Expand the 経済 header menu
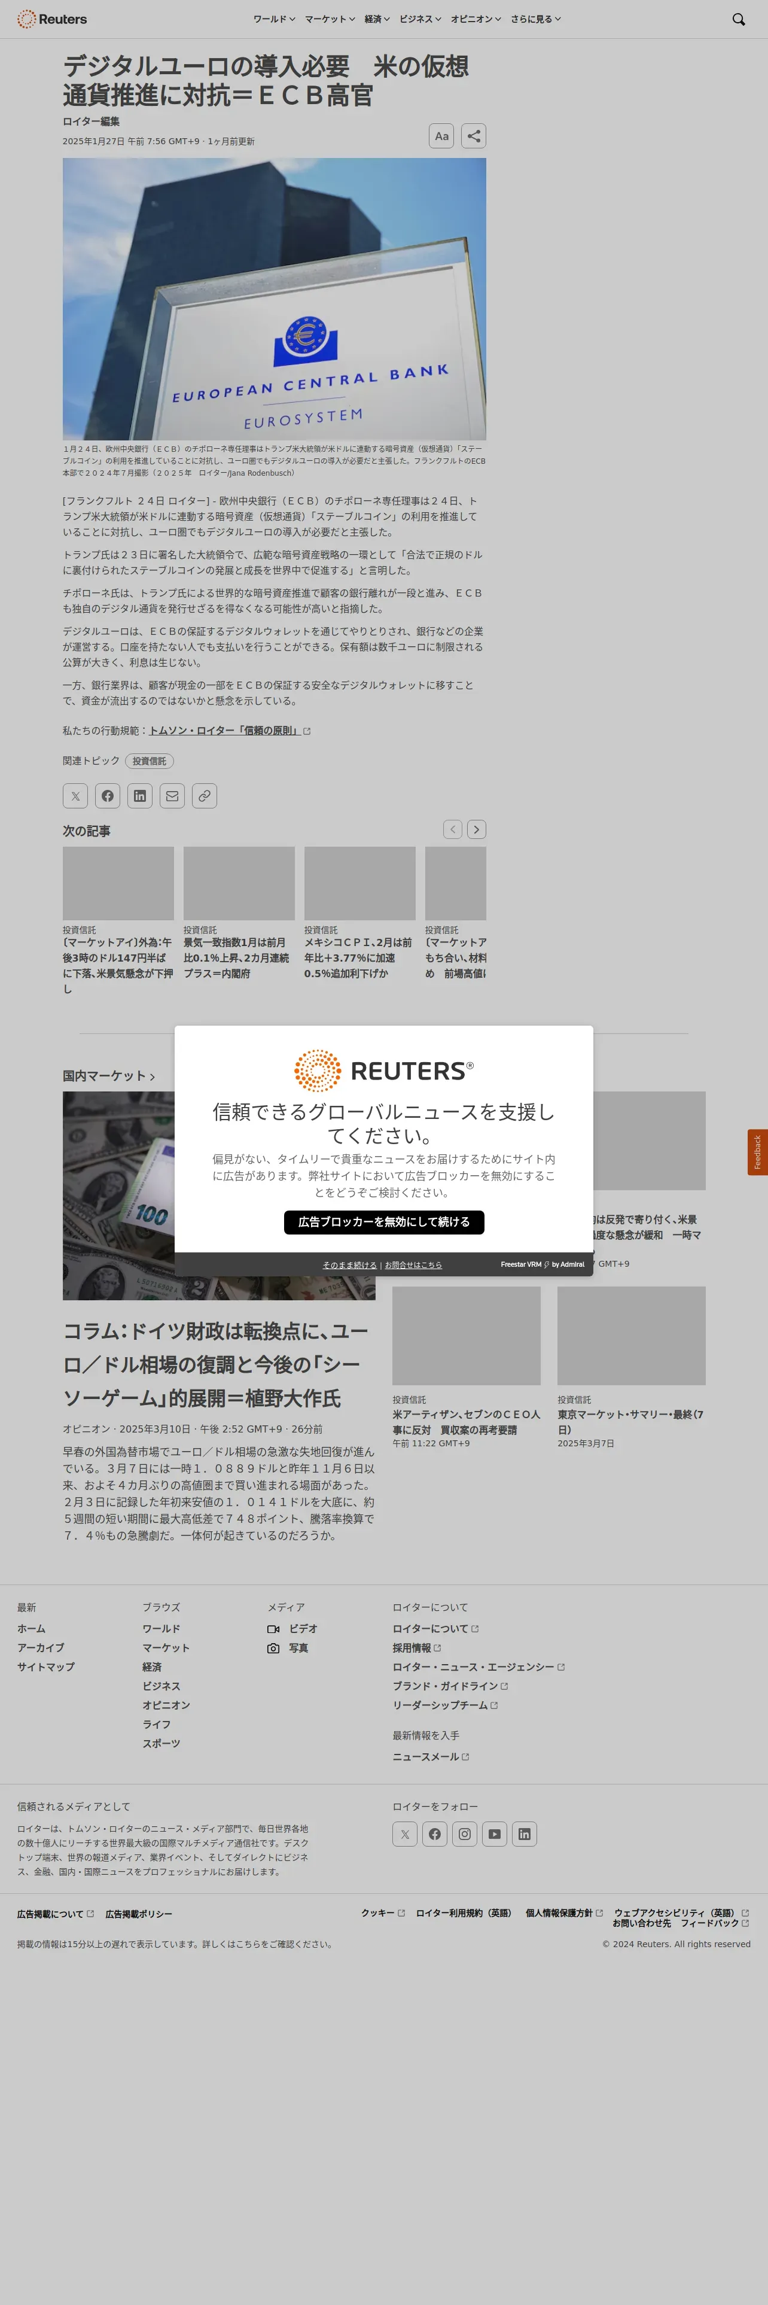Image resolution: width=768 pixels, height=2305 pixels. click(377, 19)
